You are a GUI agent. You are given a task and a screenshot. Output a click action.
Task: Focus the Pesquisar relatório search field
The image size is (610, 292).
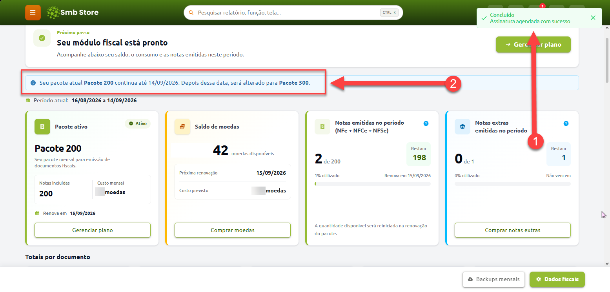(x=293, y=13)
